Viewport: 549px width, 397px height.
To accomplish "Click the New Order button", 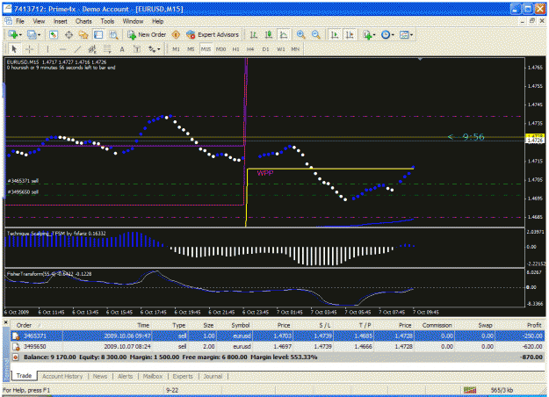I will pos(147,34).
